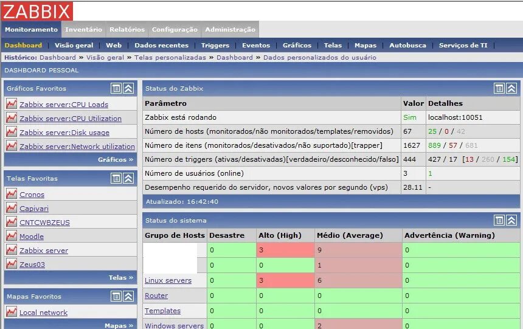Open the Gráficos Favoritos widget menu icon

point(116,88)
